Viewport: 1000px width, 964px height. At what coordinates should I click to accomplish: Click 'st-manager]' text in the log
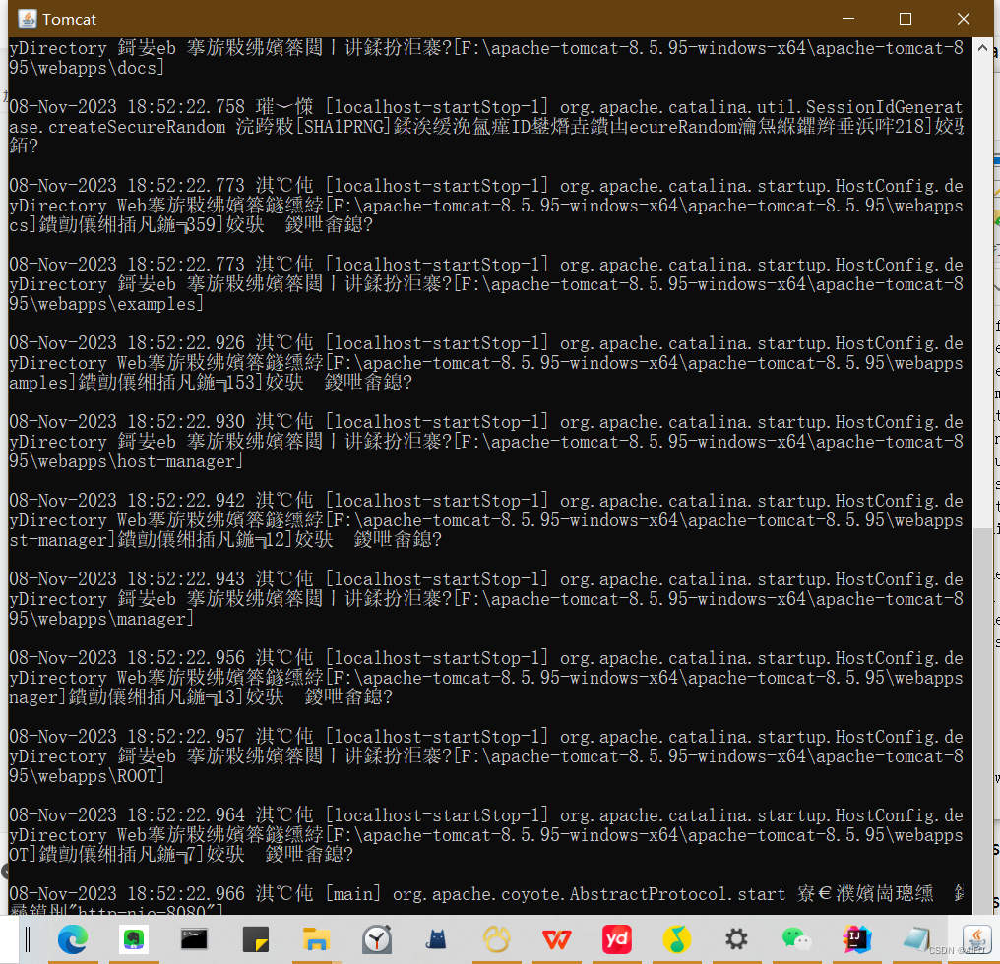63,539
